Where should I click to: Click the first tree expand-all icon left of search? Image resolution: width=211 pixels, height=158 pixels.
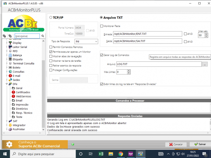point(4,36)
